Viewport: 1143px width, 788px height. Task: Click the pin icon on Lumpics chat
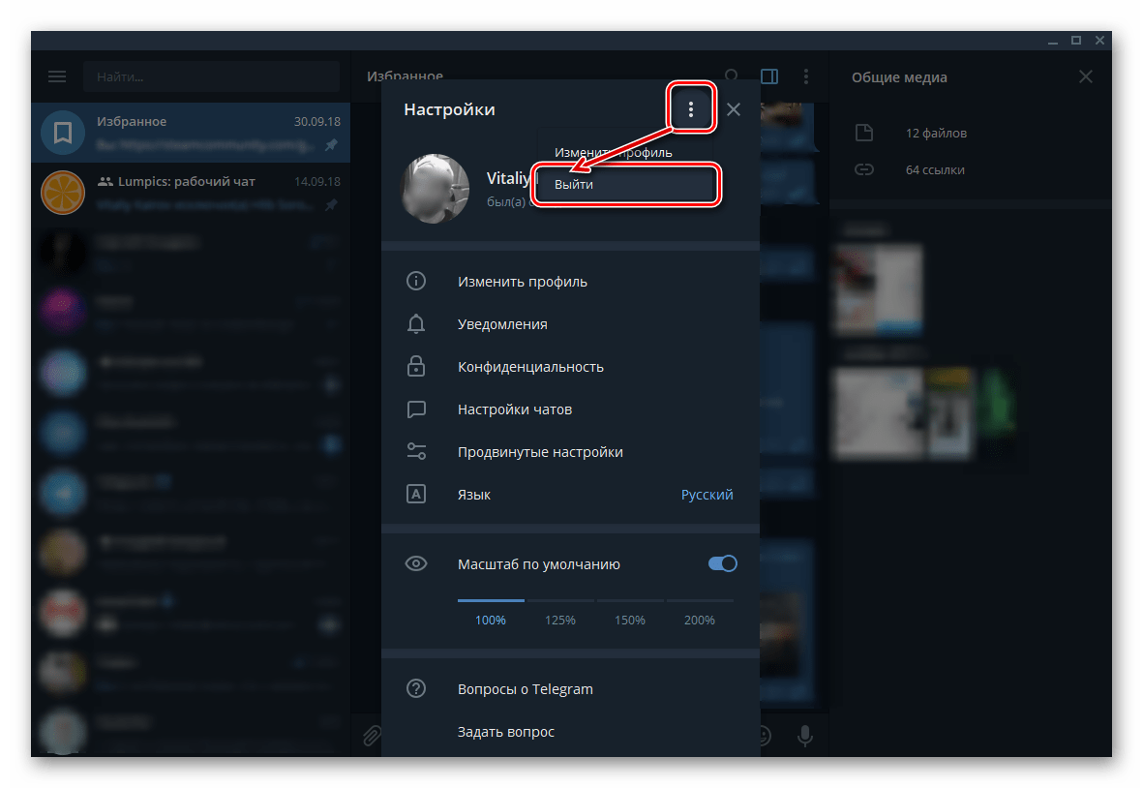tap(332, 204)
